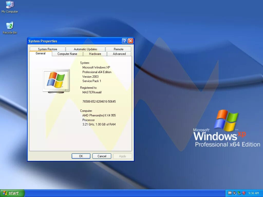
Task: Click the Cancel button
Action: click(x=102, y=156)
